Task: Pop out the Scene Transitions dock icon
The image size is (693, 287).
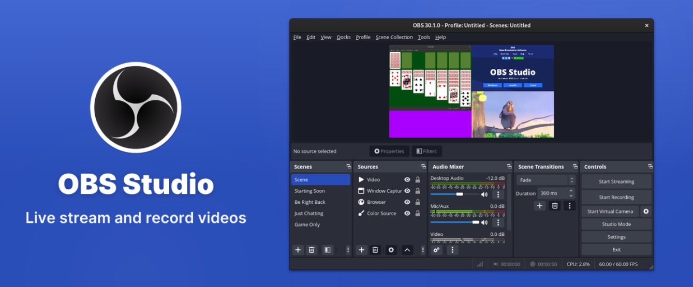Action: (574, 167)
